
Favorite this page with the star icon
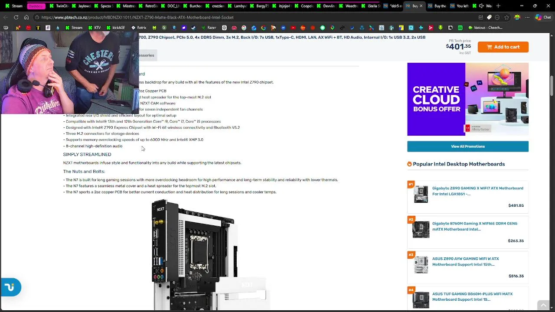pyautogui.click(x=507, y=17)
